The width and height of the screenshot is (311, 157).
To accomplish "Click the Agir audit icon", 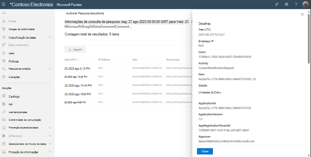I will click(4, 104).
